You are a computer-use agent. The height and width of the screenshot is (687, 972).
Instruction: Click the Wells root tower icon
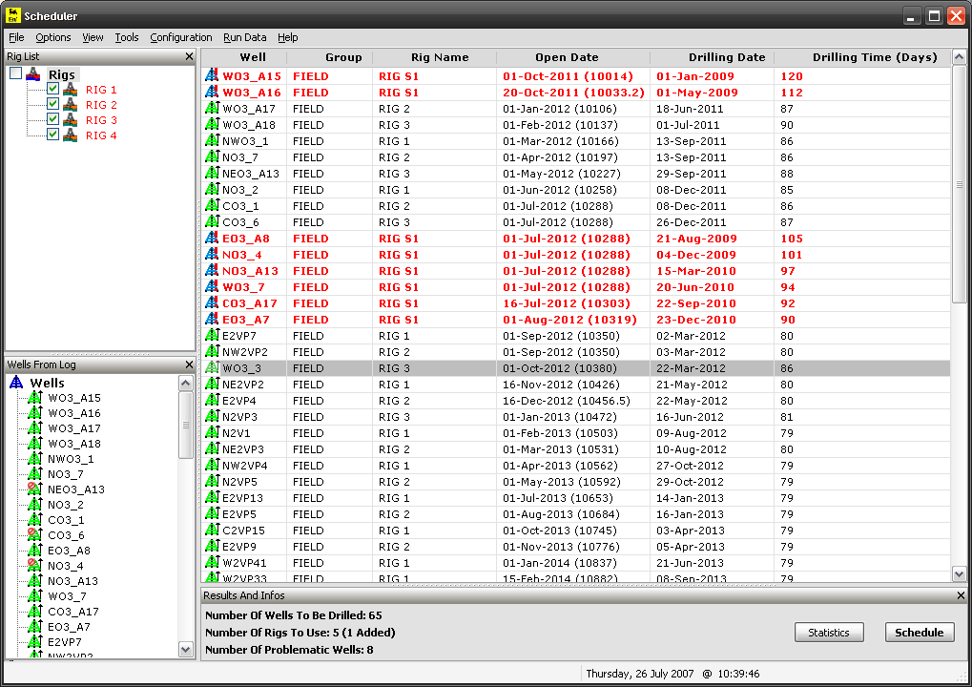coord(16,383)
